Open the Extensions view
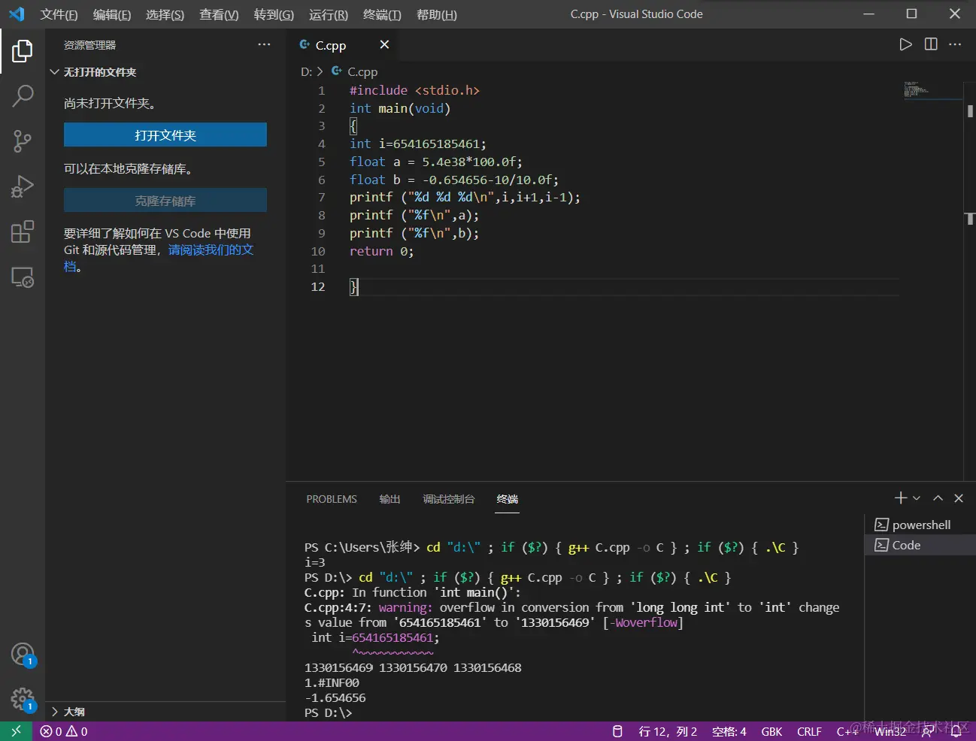The height and width of the screenshot is (741, 976). coord(23,231)
